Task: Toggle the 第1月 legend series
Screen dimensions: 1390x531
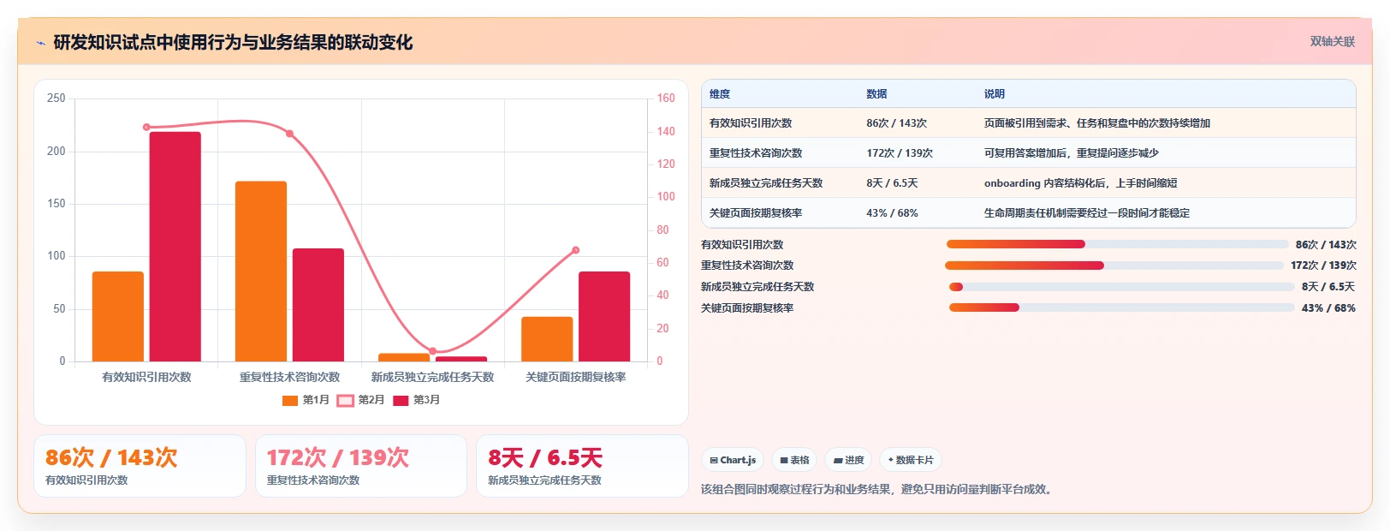Action: tap(306, 400)
